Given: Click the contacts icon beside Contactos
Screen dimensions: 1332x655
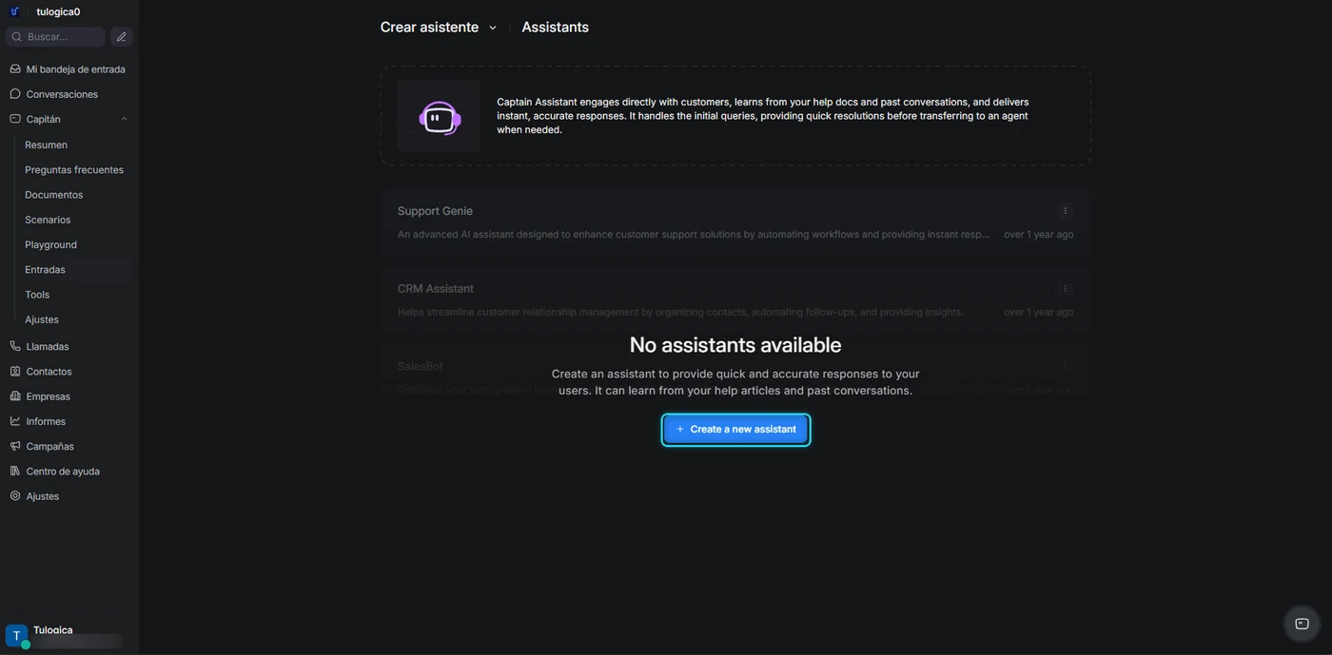Looking at the screenshot, I should point(15,372).
